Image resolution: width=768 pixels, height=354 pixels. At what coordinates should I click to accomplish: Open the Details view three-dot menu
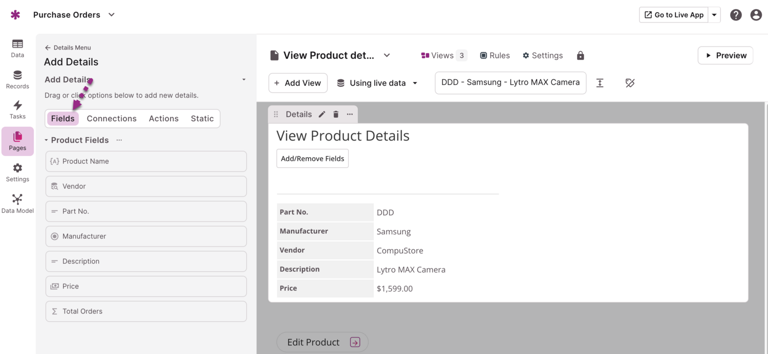click(350, 115)
